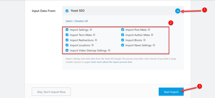Click help icon next to Import Settings

tap(91, 30)
